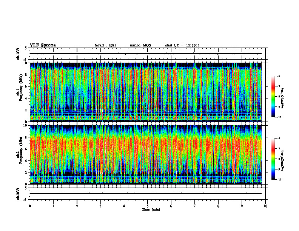Click the "station=MOS" header label
Image resolution: width=299 pixels, height=231 pixels.
(x=140, y=45)
